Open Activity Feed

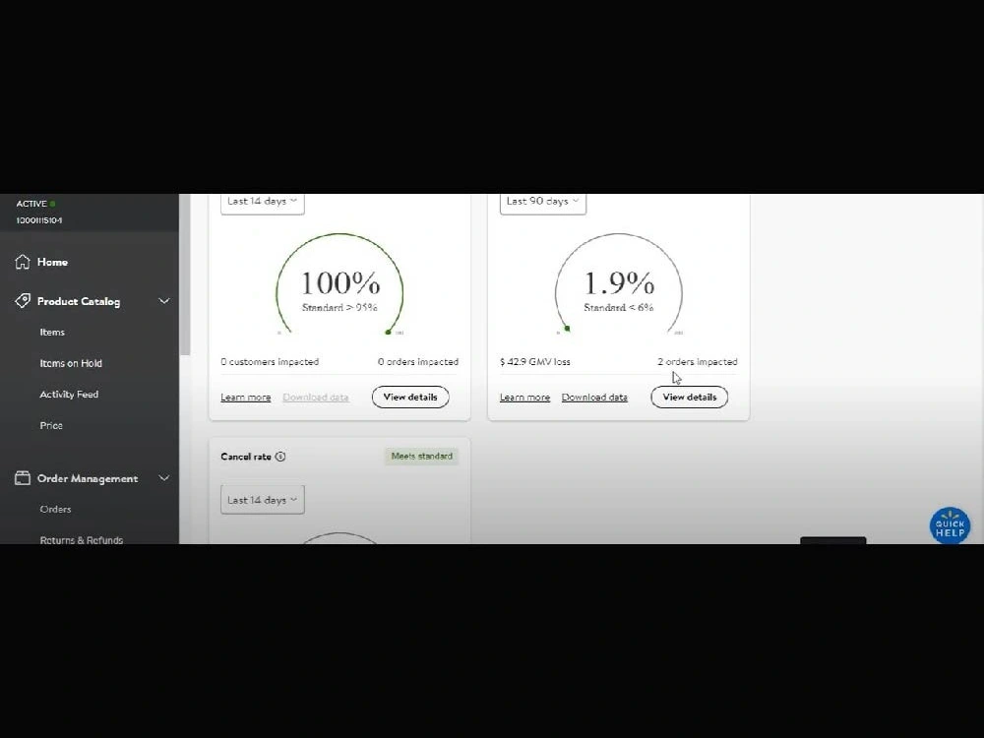pos(69,395)
